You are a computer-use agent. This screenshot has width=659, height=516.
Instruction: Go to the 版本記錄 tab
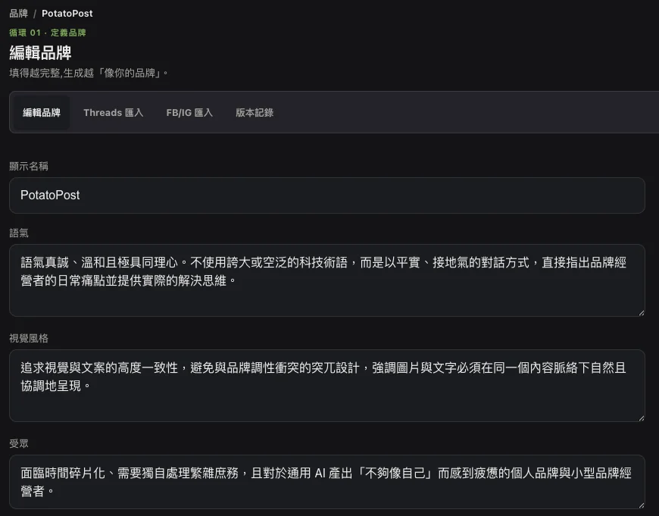(255, 113)
